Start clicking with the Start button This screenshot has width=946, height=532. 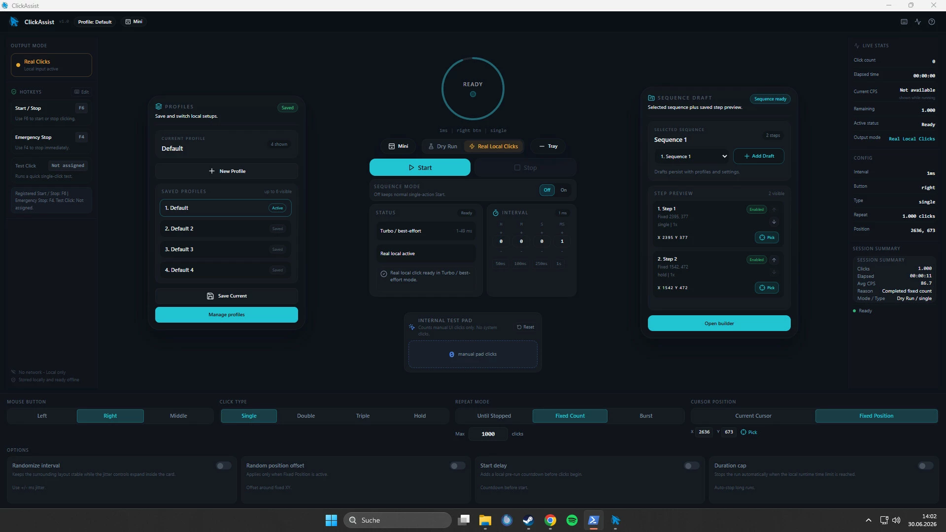420,167
